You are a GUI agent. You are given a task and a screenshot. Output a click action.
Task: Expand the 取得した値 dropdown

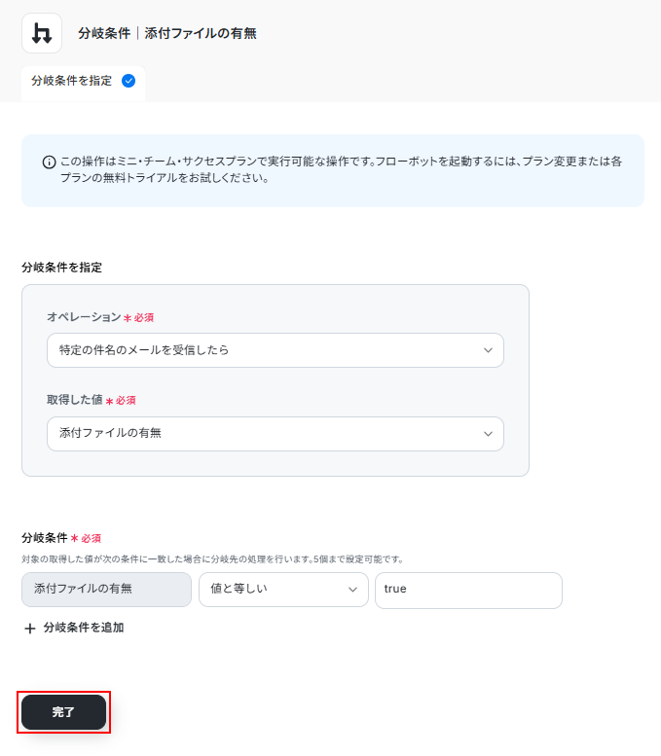(275, 434)
